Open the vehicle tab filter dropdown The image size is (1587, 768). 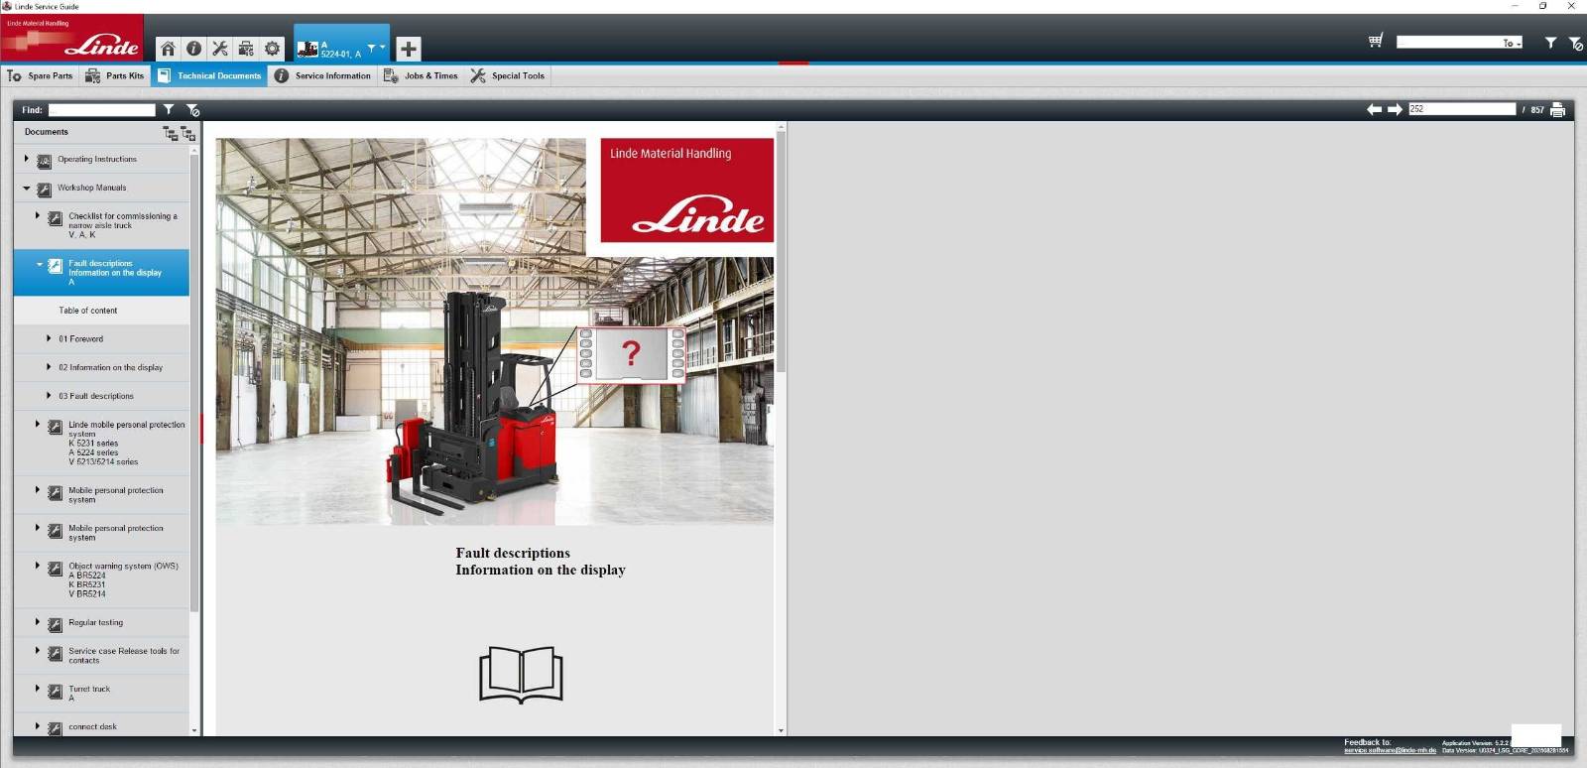375,47
